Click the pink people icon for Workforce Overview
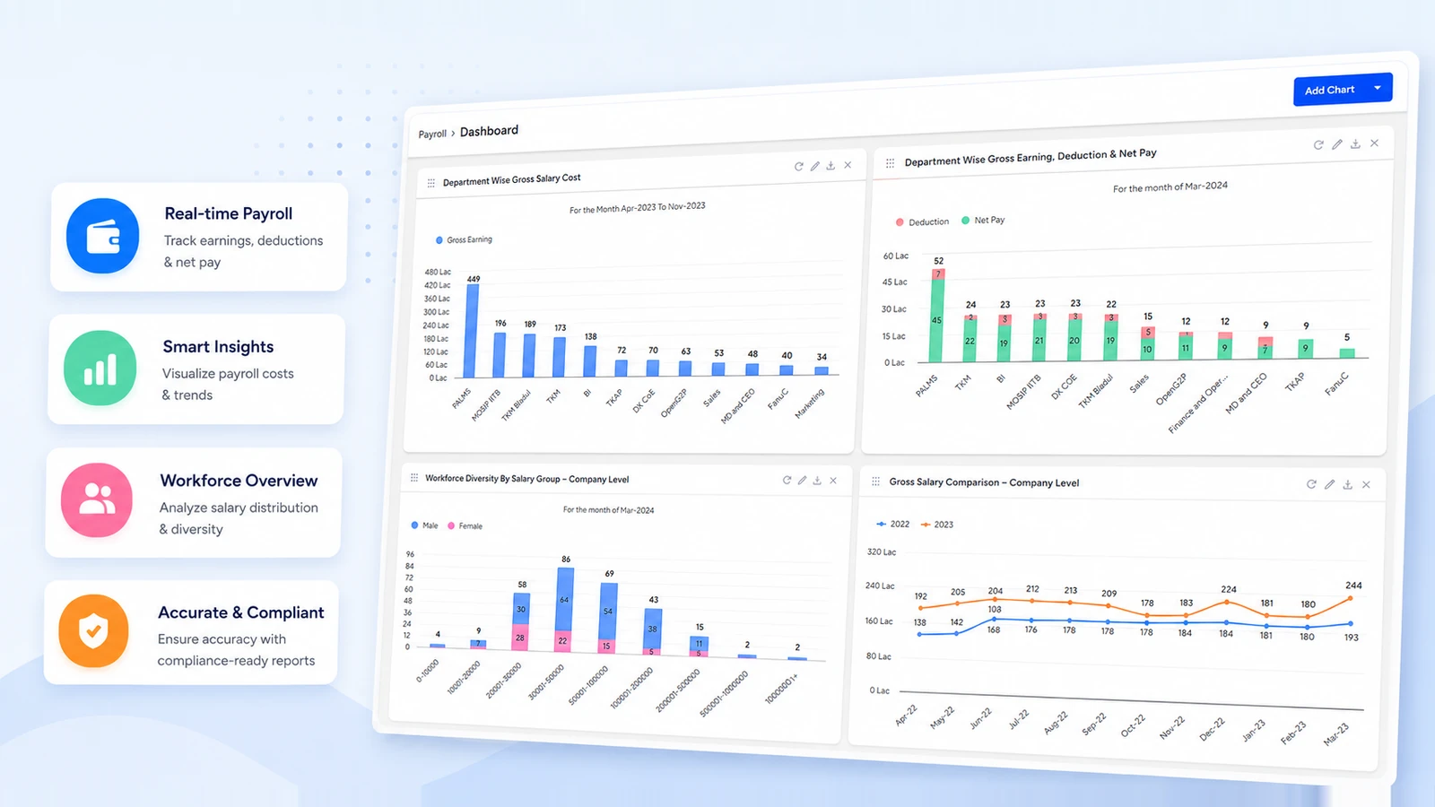The image size is (1435, 807). click(97, 500)
